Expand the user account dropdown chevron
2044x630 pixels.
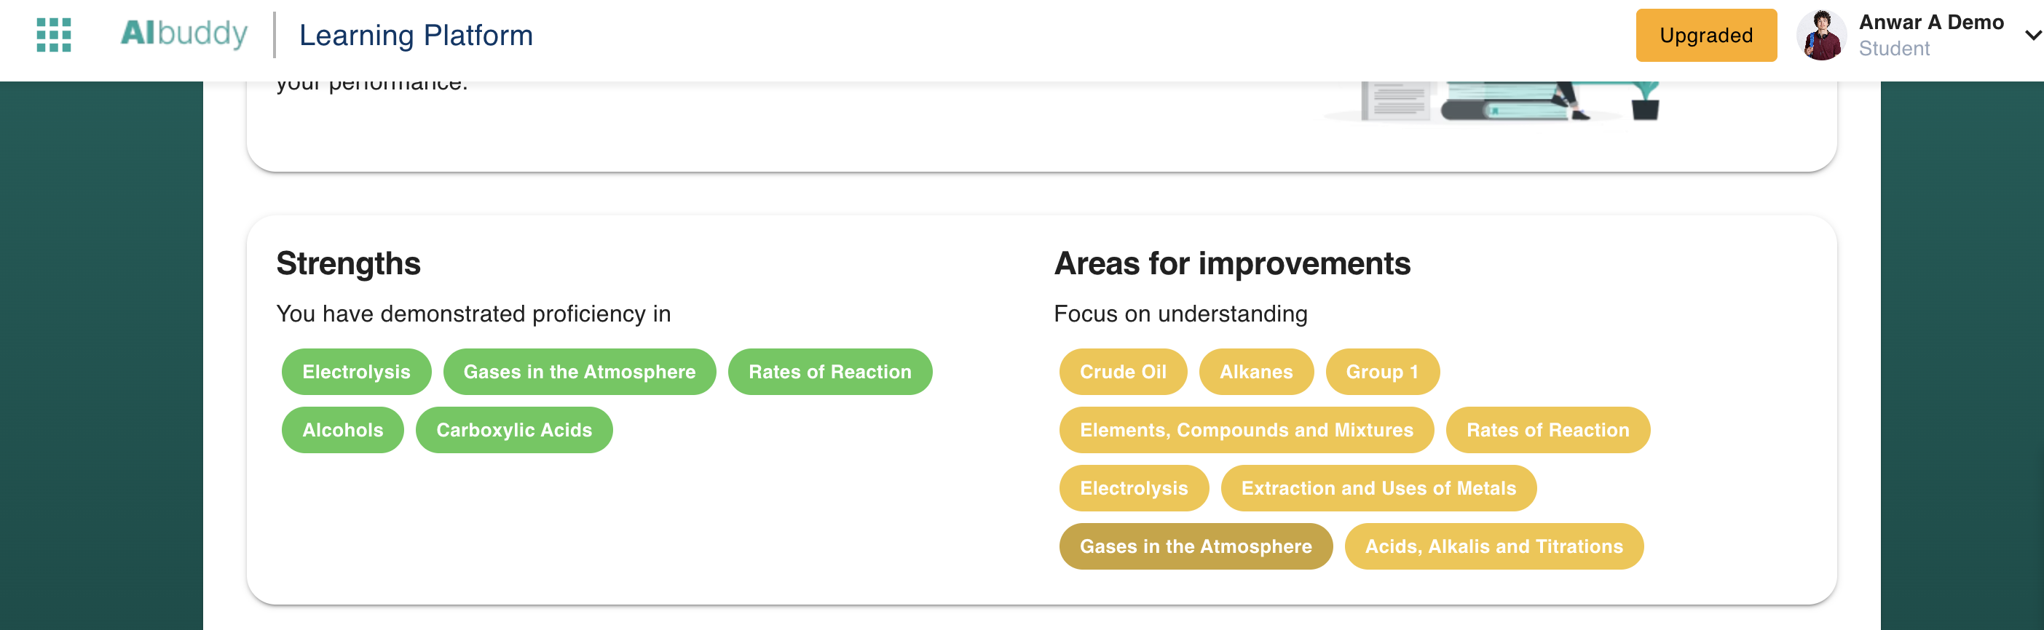2032,36
